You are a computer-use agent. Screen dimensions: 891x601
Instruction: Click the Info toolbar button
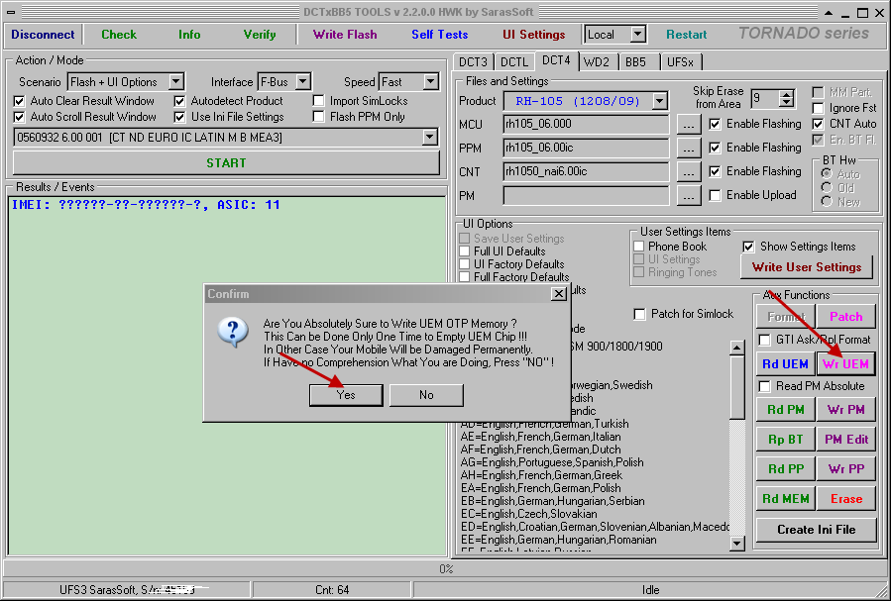(189, 34)
